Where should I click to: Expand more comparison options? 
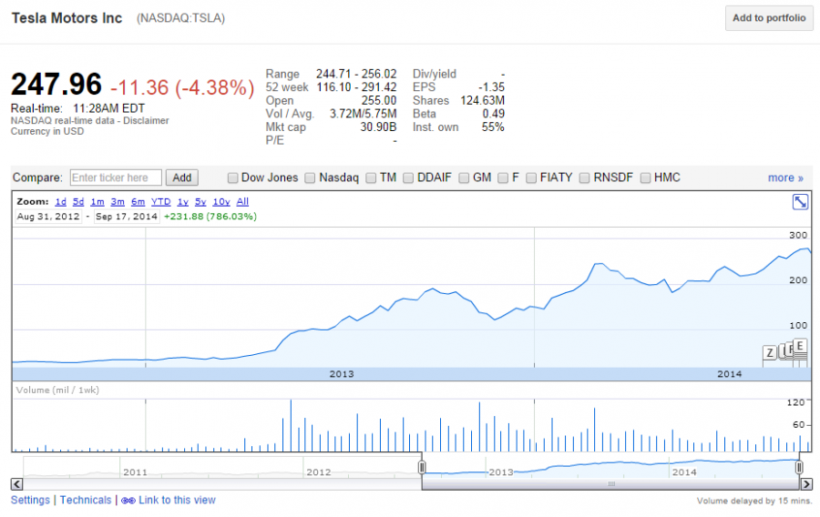point(785,177)
